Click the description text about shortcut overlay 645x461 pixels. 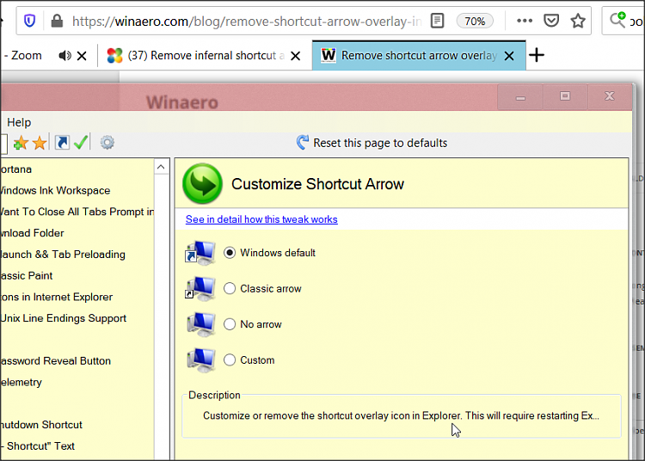coord(401,415)
